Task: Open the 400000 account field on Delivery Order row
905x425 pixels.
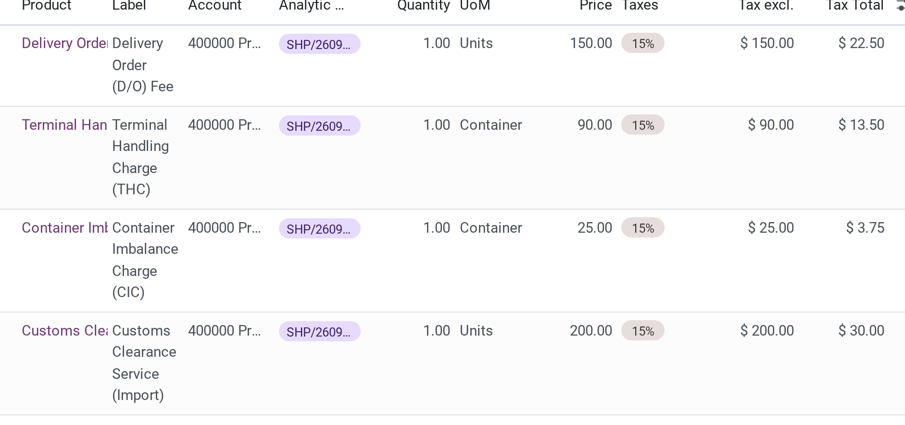Action: pyautogui.click(x=225, y=43)
